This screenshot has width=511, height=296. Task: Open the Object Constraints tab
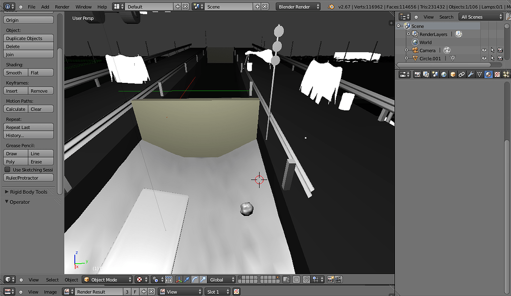click(462, 75)
